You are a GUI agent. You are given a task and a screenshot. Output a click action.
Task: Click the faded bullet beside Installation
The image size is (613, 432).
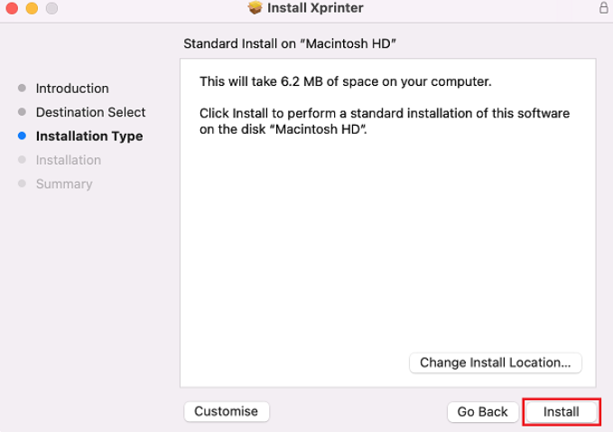[23, 160]
